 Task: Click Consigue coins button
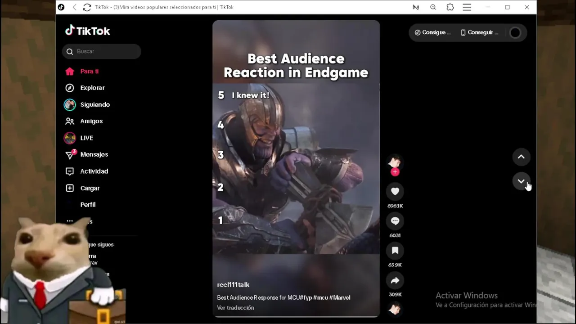pos(432,32)
